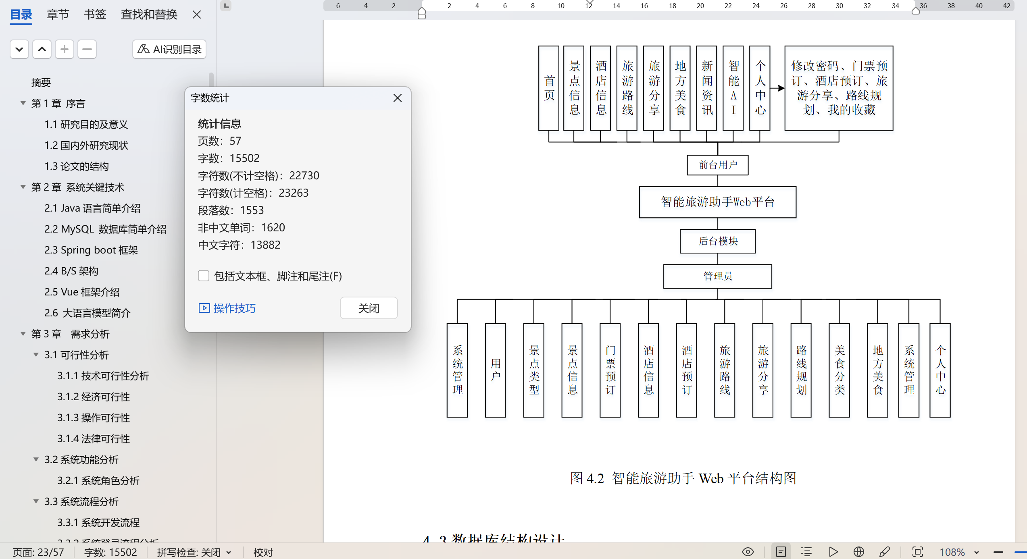Collapse the 第 2 章 系统关键技术 tree node
This screenshot has height=559, width=1027.
pyautogui.click(x=23, y=187)
